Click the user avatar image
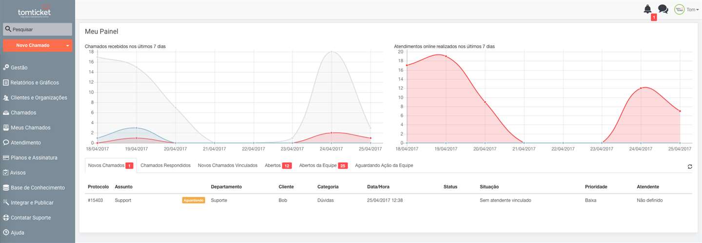The image size is (702, 243). point(679,9)
